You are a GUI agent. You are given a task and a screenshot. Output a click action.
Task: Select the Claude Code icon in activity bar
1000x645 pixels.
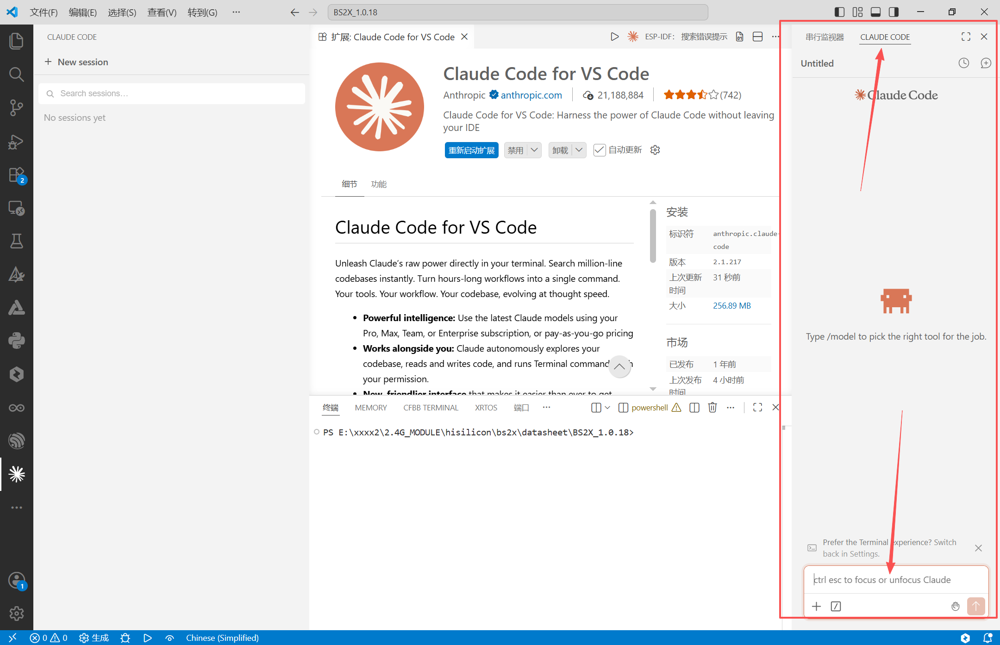coord(17,474)
